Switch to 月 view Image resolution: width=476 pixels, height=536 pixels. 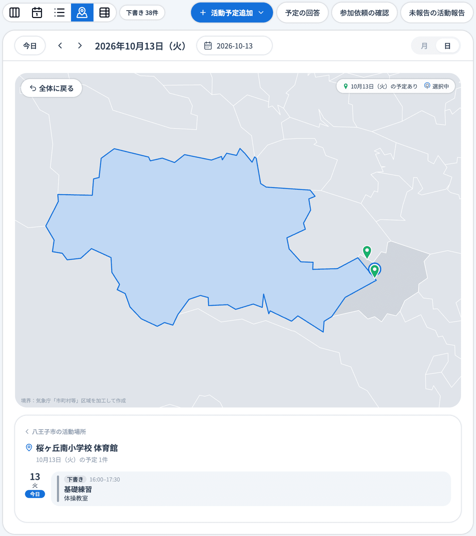click(x=424, y=46)
